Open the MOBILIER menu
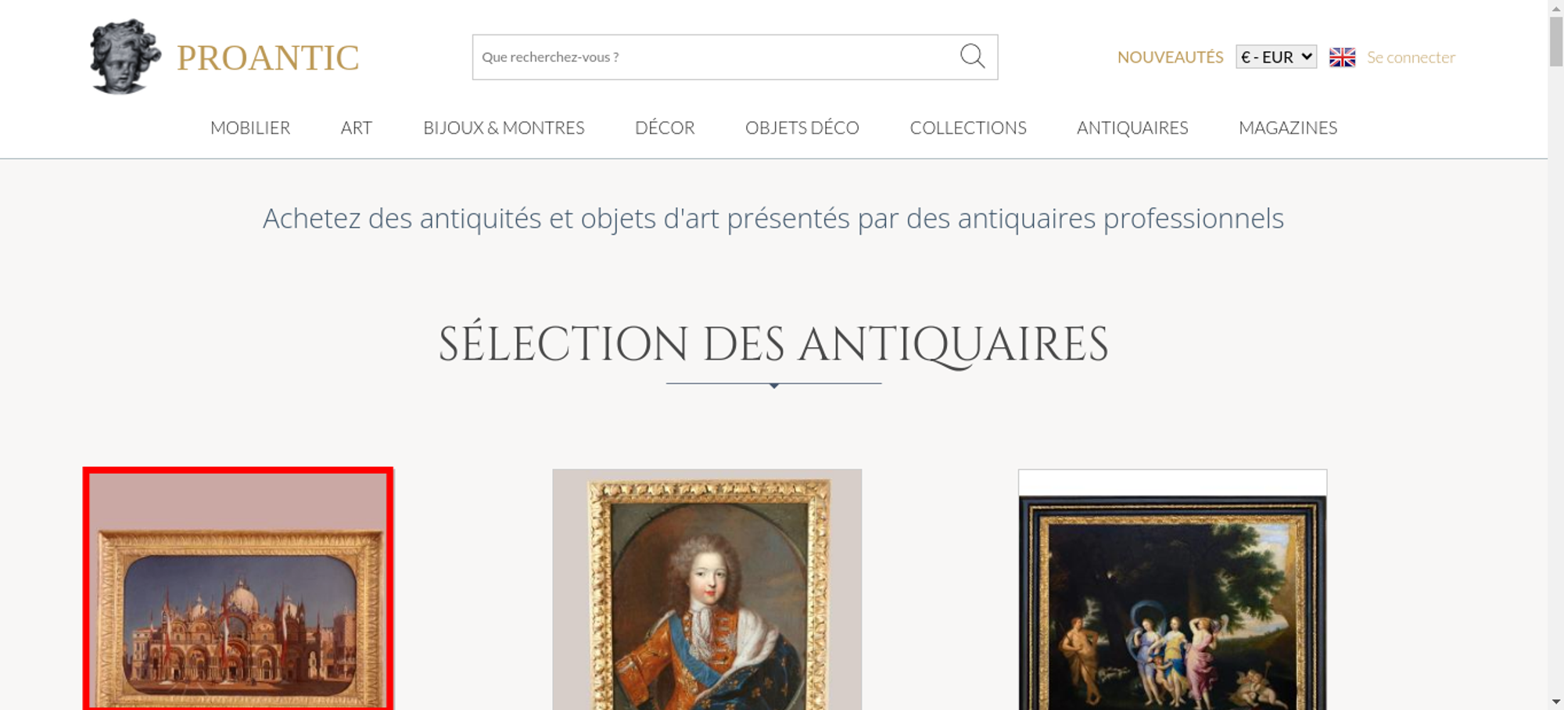This screenshot has height=710, width=1564. pyautogui.click(x=250, y=127)
